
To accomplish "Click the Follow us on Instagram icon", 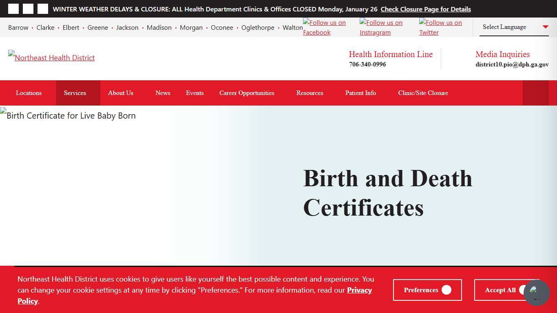I will (382, 27).
